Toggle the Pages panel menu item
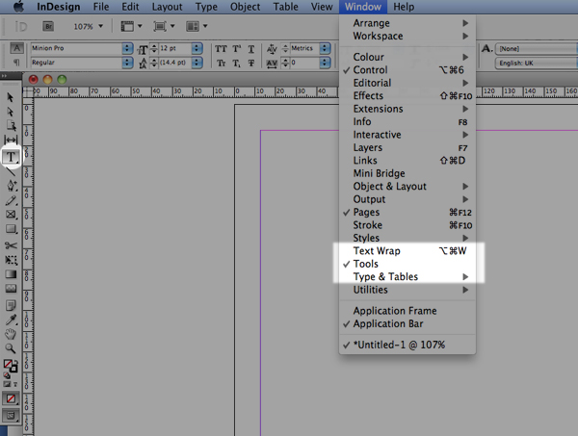The width and height of the screenshot is (578, 436). pos(407,212)
